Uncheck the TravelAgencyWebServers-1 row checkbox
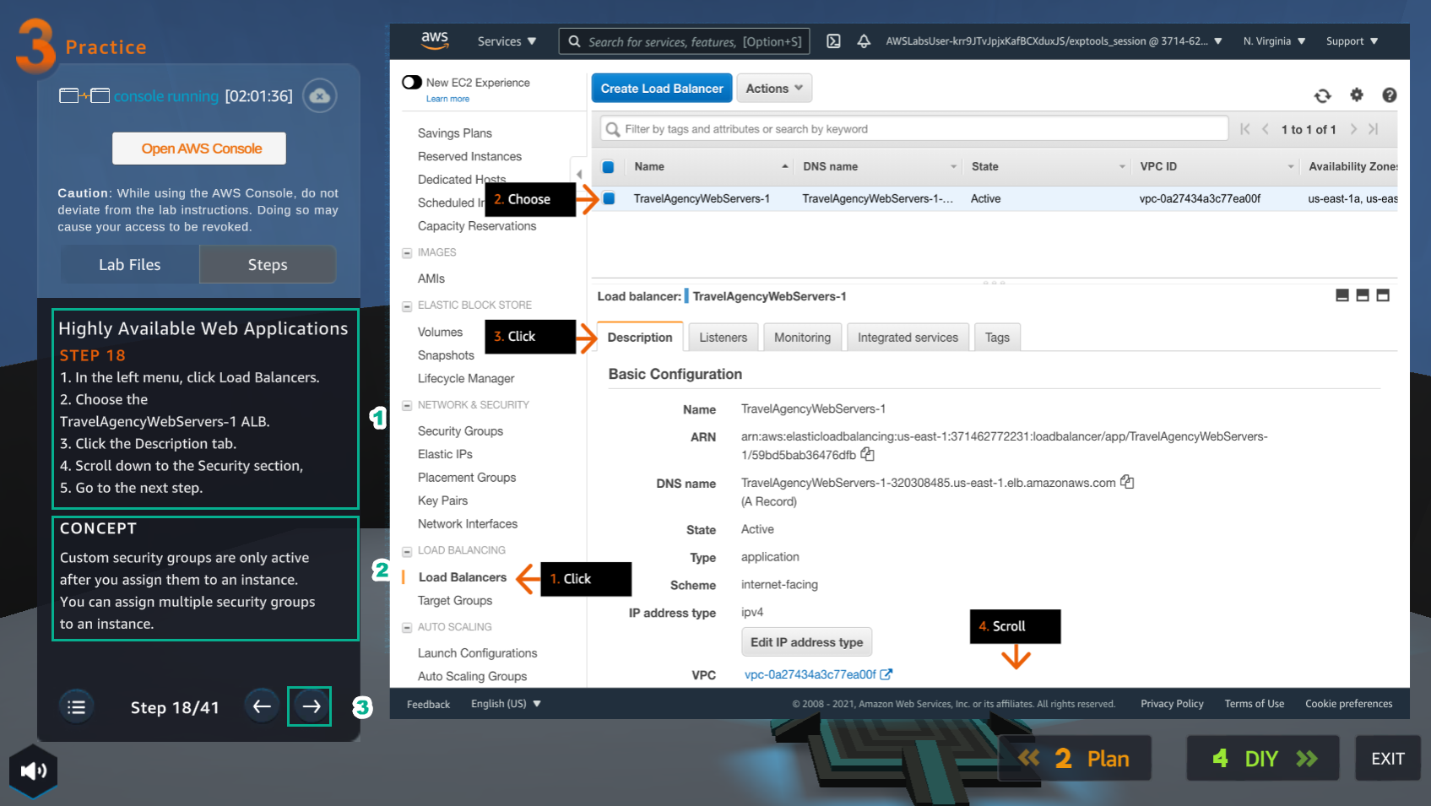The height and width of the screenshot is (806, 1431). pyautogui.click(x=609, y=199)
